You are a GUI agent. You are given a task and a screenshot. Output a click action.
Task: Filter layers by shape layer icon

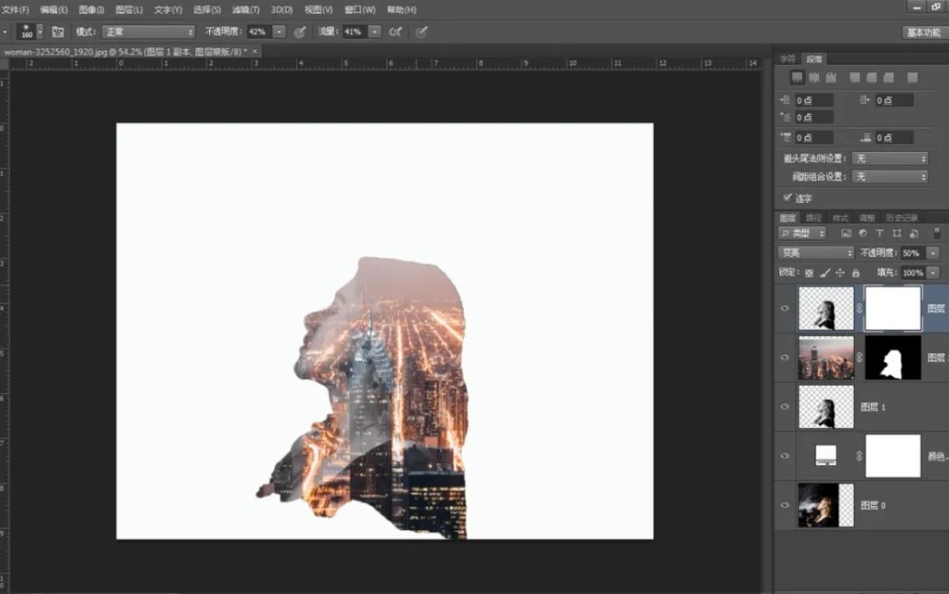[897, 233]
